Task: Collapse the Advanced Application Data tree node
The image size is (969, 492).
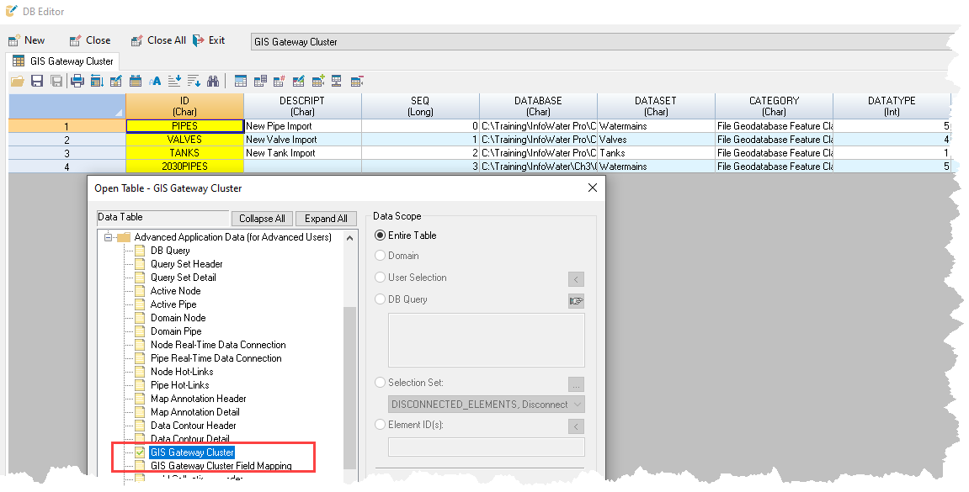Action: (x=108, y=236)
